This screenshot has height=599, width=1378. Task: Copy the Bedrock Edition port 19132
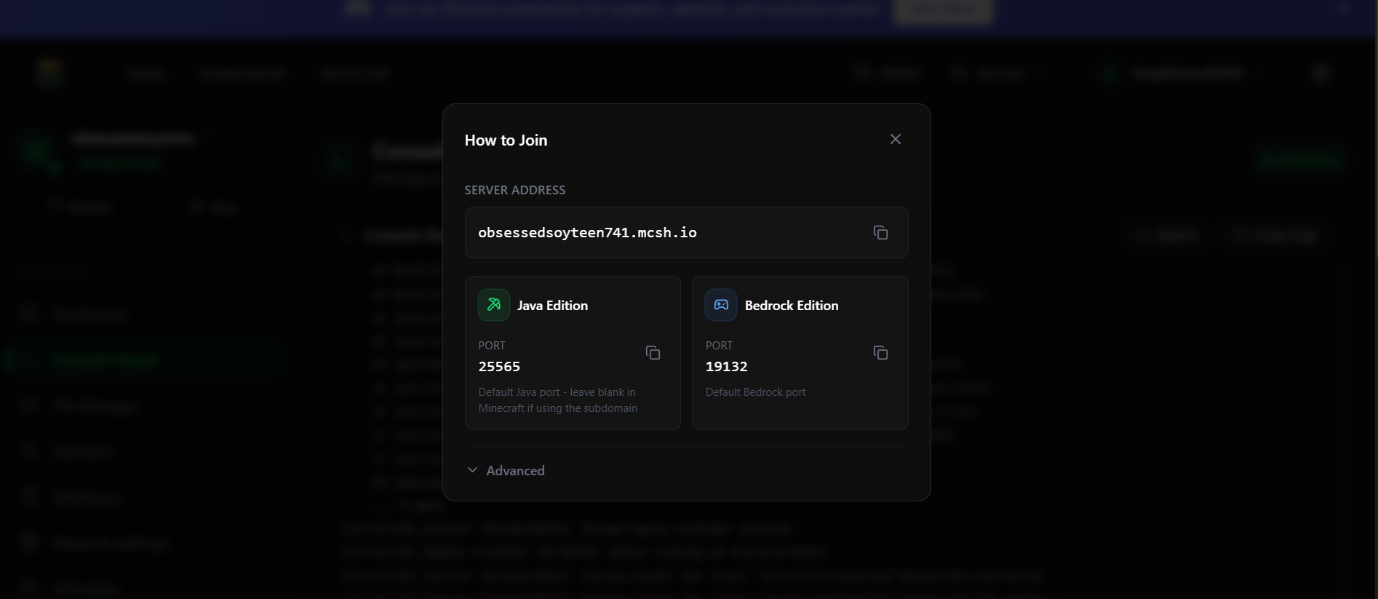pos(880,353)
